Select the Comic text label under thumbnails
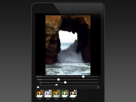The width and height of the screenshot is (136, 102). coord(56,99)
